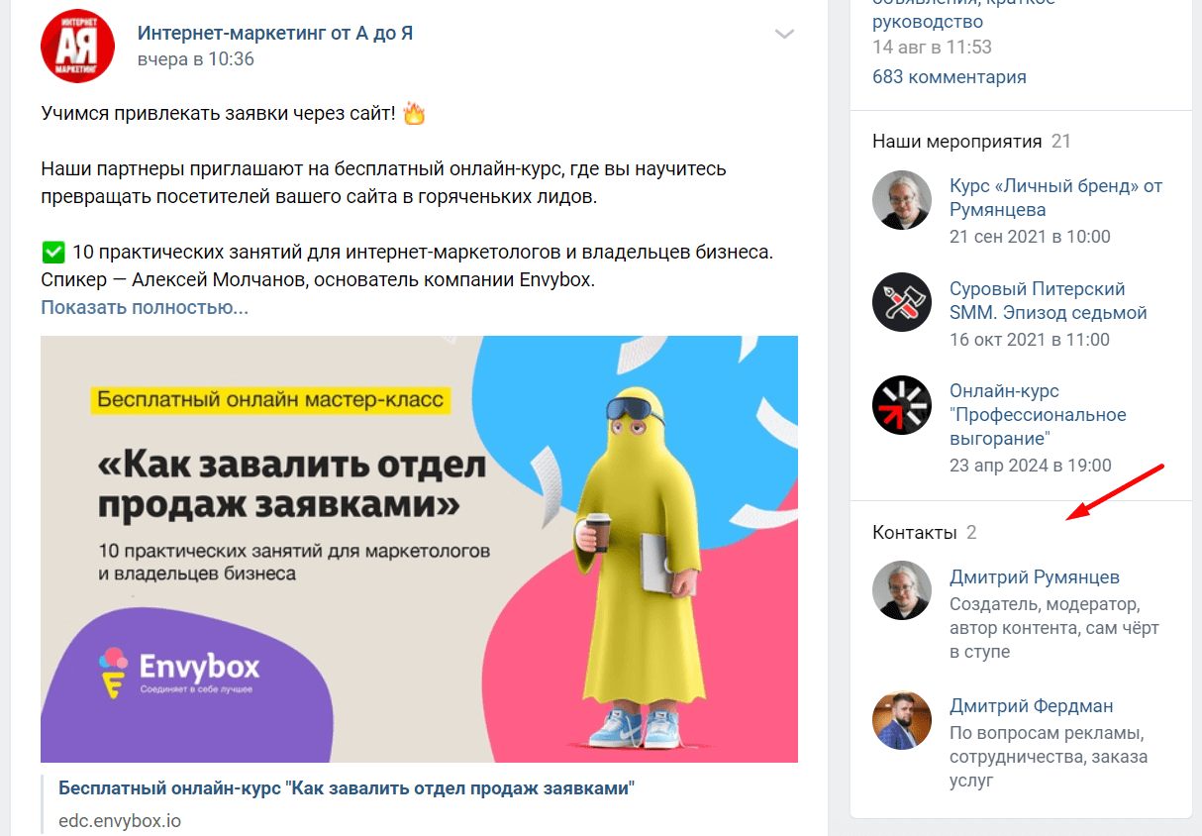Click the Суровый Питерский SMM event icon
The width and height of the screenshot is (1202, 836).
(902, 303)
